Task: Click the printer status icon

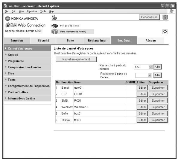Action: pyautogui.click(x=55, y=26)
